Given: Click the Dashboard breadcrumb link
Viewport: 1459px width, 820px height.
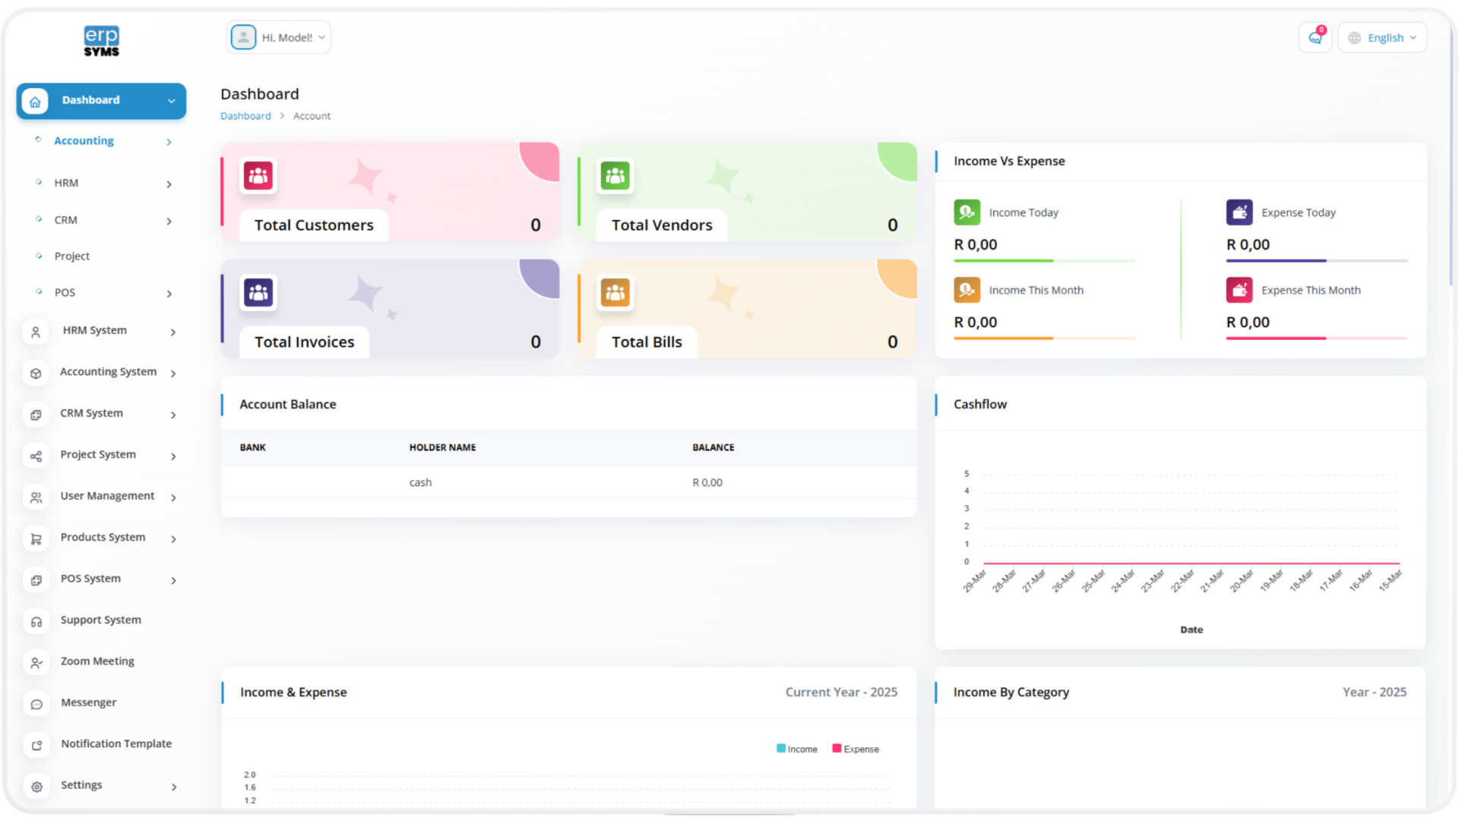Looking at the screenshot, I should click(245, 116).
